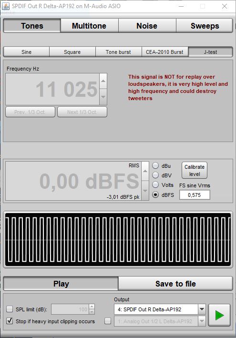Minimize the signal generator window
The height and width of the screenshot is (338, 236).
(181, 6)
